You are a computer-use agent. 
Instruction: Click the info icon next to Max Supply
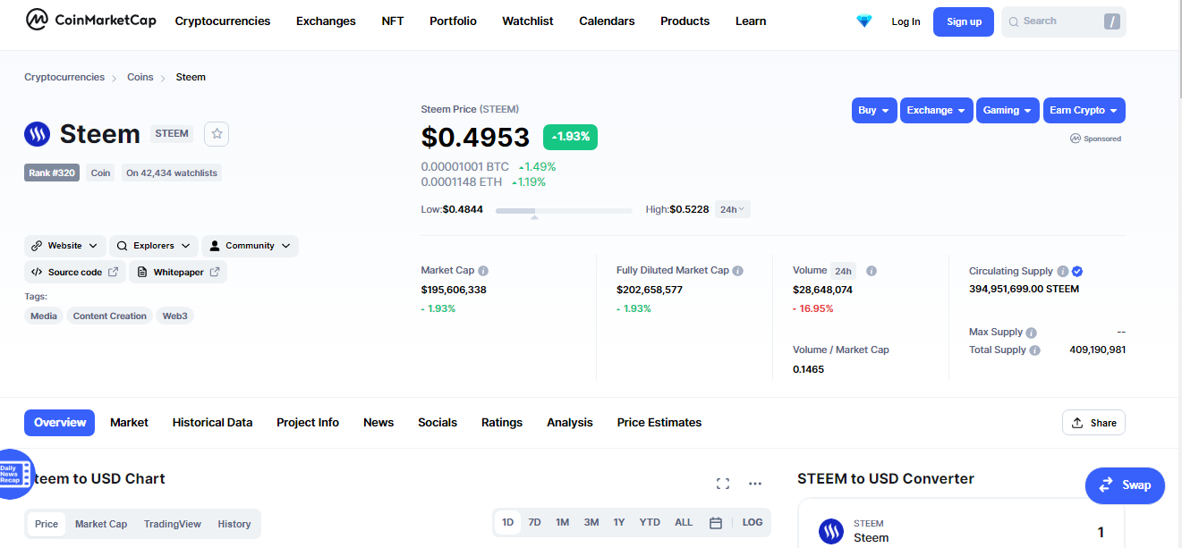pos(1031,333)
